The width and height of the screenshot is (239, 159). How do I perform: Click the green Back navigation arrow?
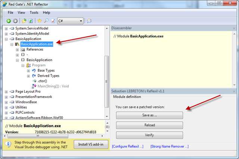pos(9,21)
